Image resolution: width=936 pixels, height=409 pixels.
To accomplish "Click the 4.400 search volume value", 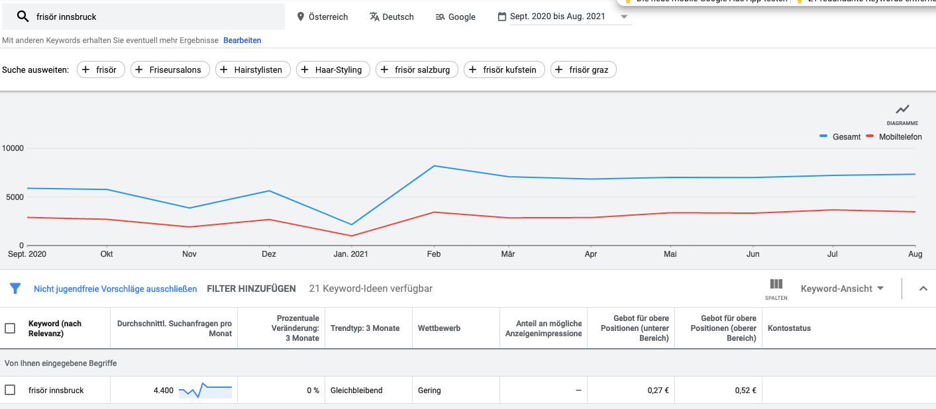I will point(163,390).
